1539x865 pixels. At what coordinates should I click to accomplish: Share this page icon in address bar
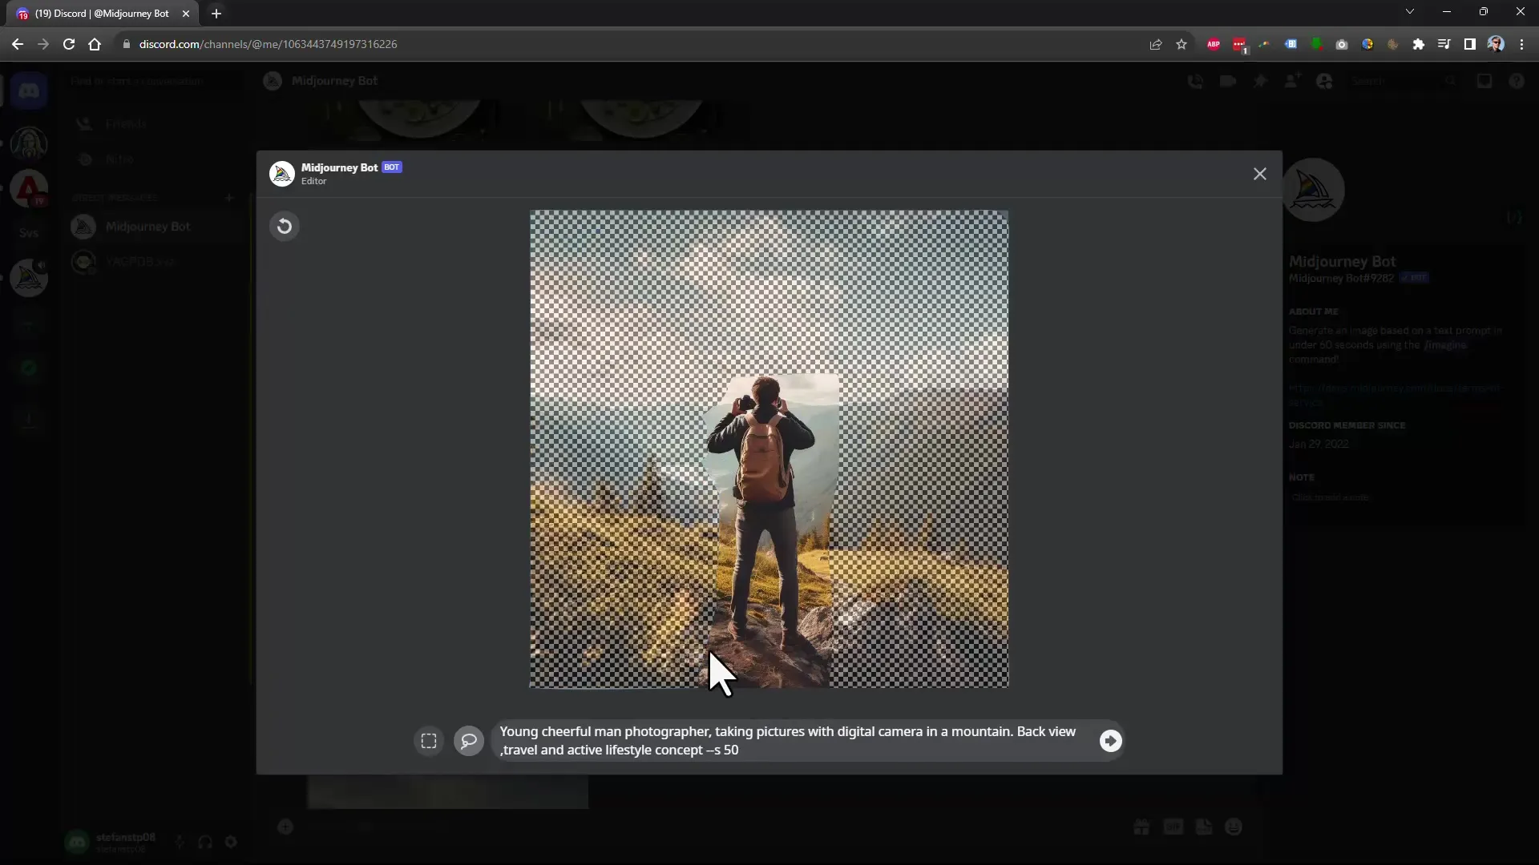[1155, 44]
